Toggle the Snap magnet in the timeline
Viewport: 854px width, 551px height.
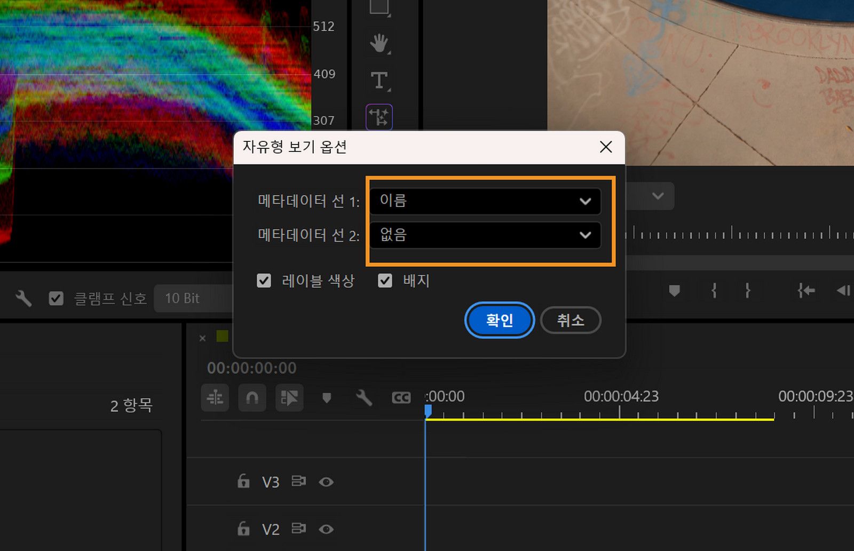(x=251, y=397)
